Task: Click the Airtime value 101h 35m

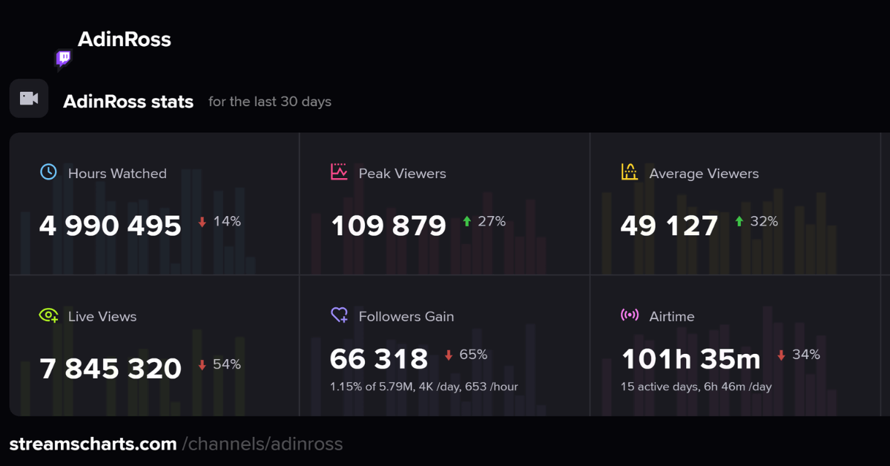Action: (690, 359)
